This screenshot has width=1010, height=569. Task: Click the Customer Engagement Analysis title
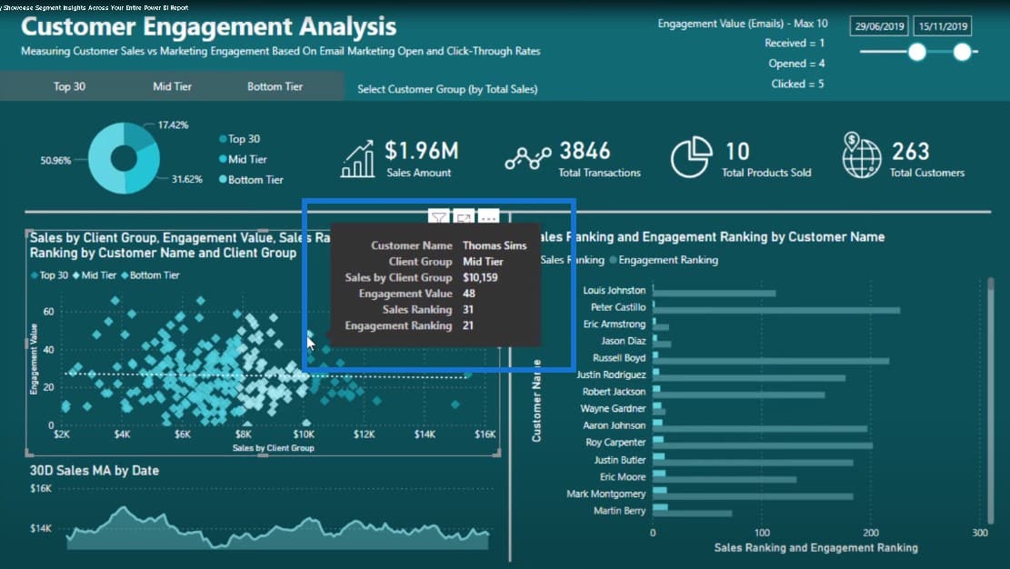click(x=209, y=26)
